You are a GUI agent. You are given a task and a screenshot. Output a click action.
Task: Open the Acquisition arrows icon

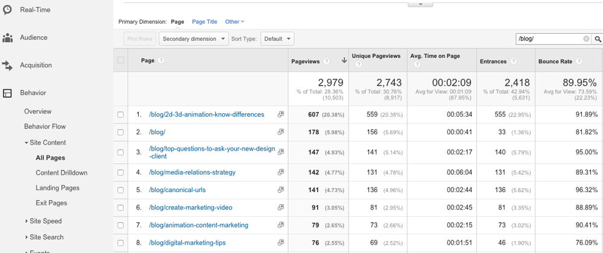(x=7, y=65)
